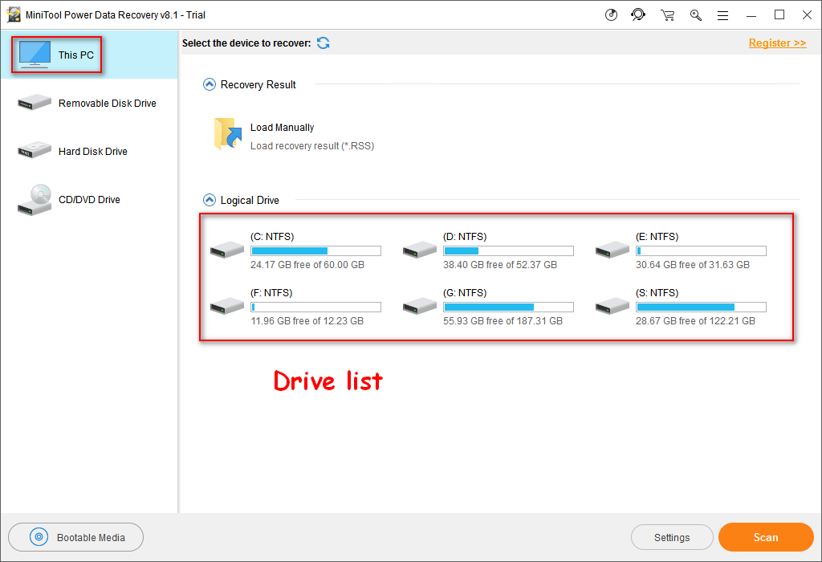Open the shopping cart purchase icon
Image resolution: width=822 pixels, height=562 pixels.
[x=667, y=15]
